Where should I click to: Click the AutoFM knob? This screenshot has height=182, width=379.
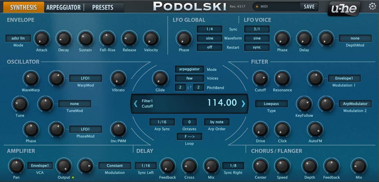315,129
